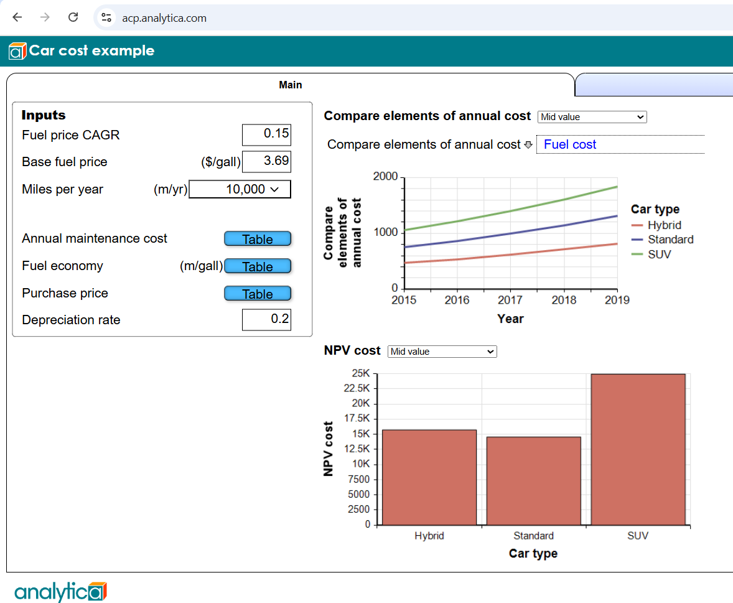Click the SUV bar in NPV chart

click(x=638, y=449)
